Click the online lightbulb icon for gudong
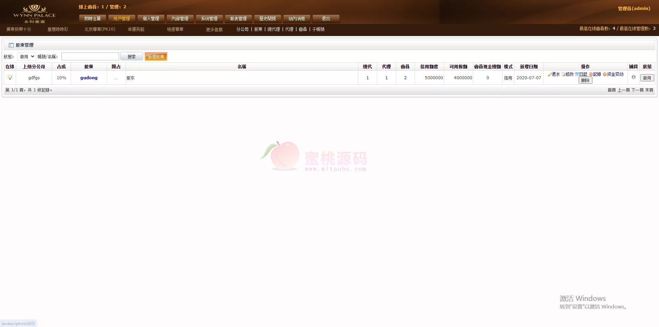The width and height of the screenshot is (659, 327). 10,78
